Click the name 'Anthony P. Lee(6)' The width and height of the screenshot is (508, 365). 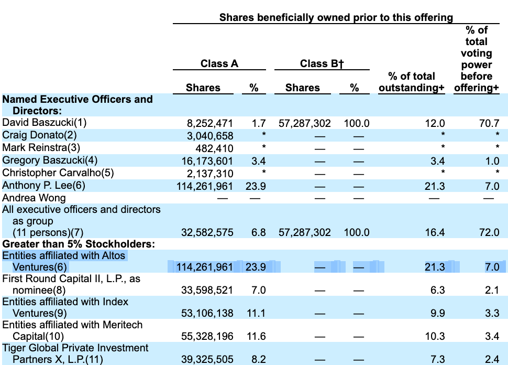click(x=44, y=186)
